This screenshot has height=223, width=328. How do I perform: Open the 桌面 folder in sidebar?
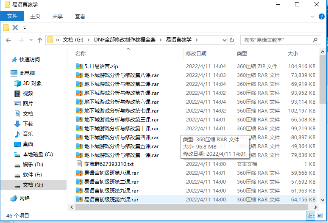click(28, 144)
